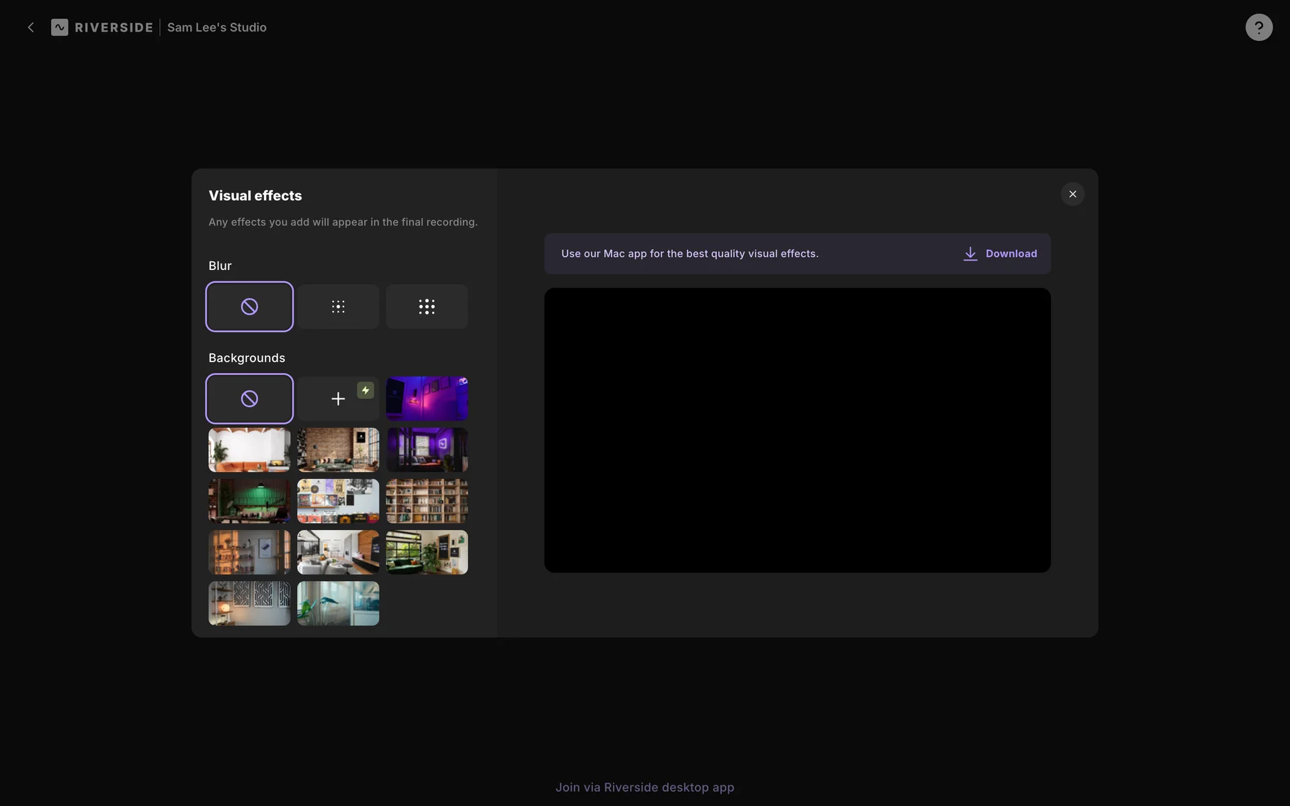The image size is (1290, 806).
Task: Close the Visual effects dialog
Action: click(x=1072, y=194)
